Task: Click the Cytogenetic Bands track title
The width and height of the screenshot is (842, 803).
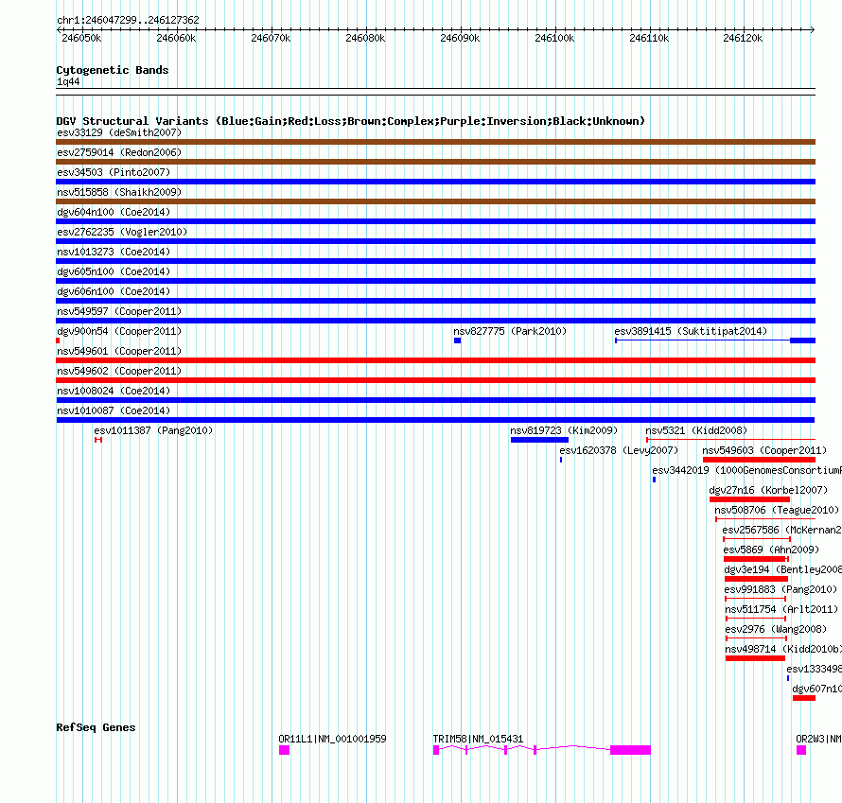Action: point(113,70)
